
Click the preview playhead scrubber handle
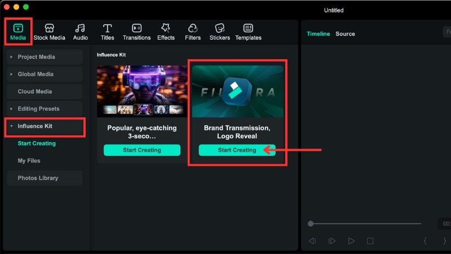pos(311,224)
